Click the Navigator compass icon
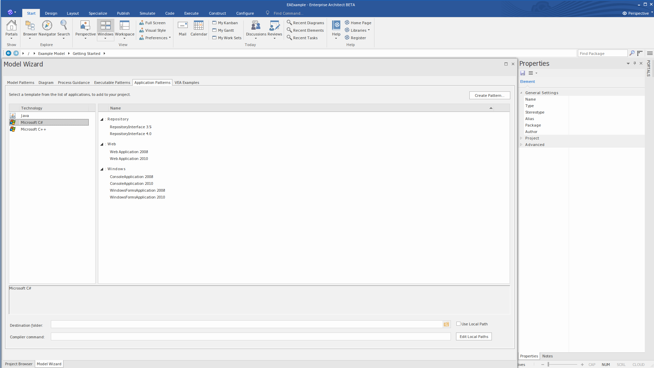Image resolution: width=654 pixels, height=368 pixels. tap(47, 26)
